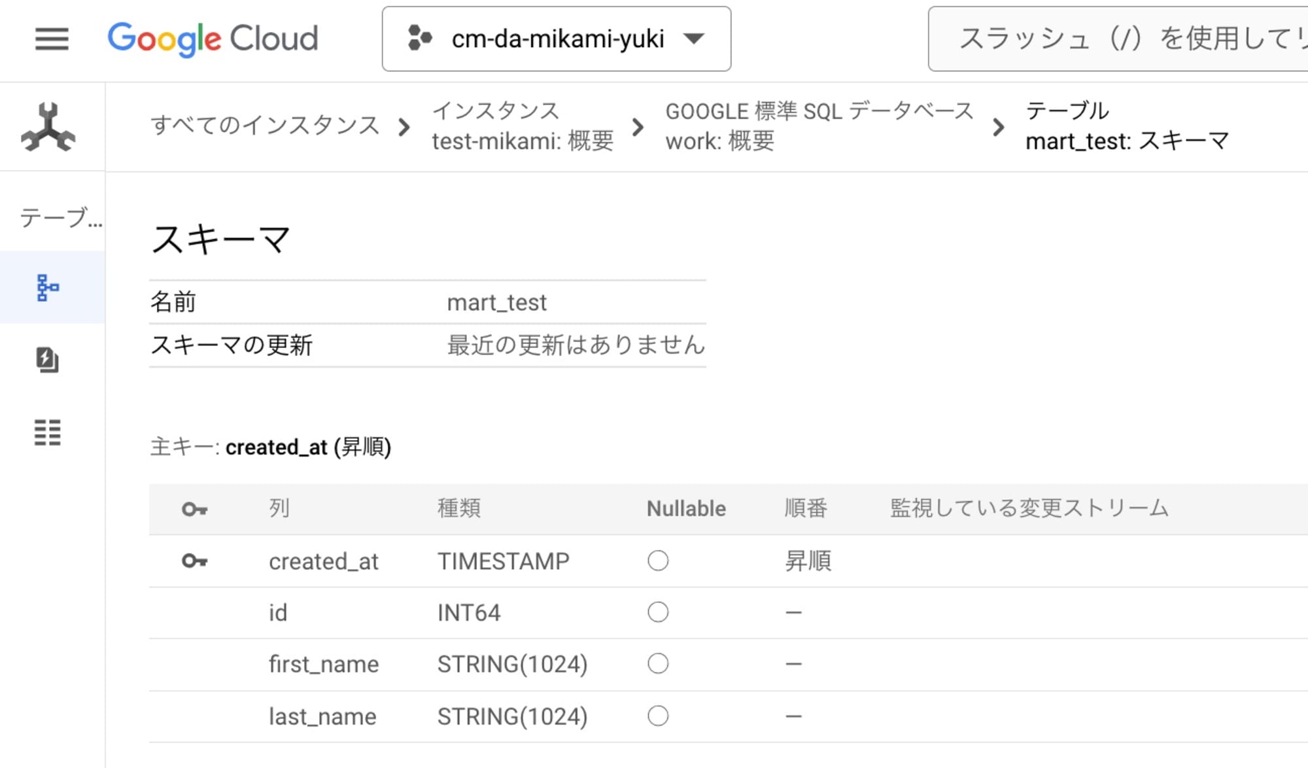The image size is (1308, 768).
Task: Click the INT64 type cell
Action: coord(469,613)
